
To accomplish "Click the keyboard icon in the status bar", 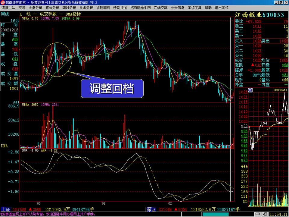I will 258,214.
